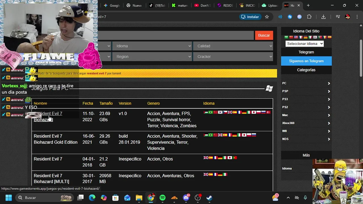Image resolution: width=363 pixels, height=204 pixels.
Task: Switch to the RESIDE tab
Action: point(225,5)
